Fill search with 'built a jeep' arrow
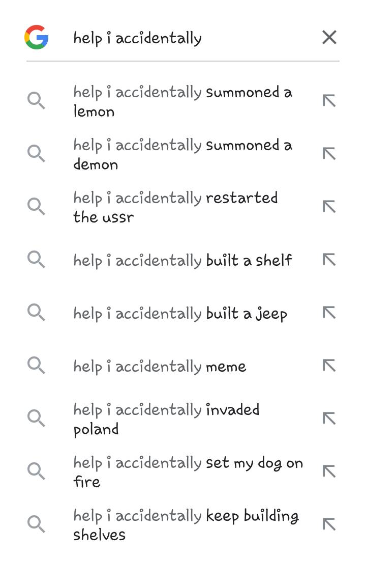Viewport: 366px width, 584px height. coord(329,313)
